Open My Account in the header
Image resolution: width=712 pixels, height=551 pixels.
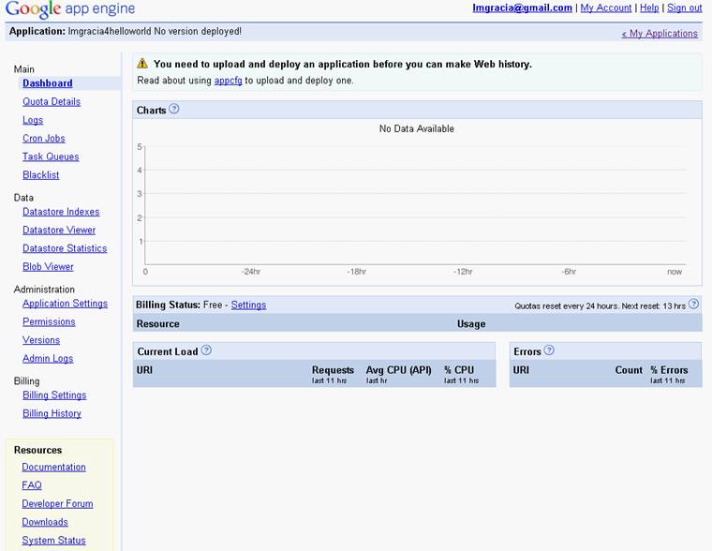[605, 7]
